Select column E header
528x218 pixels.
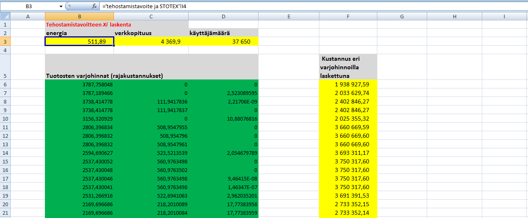289,16
